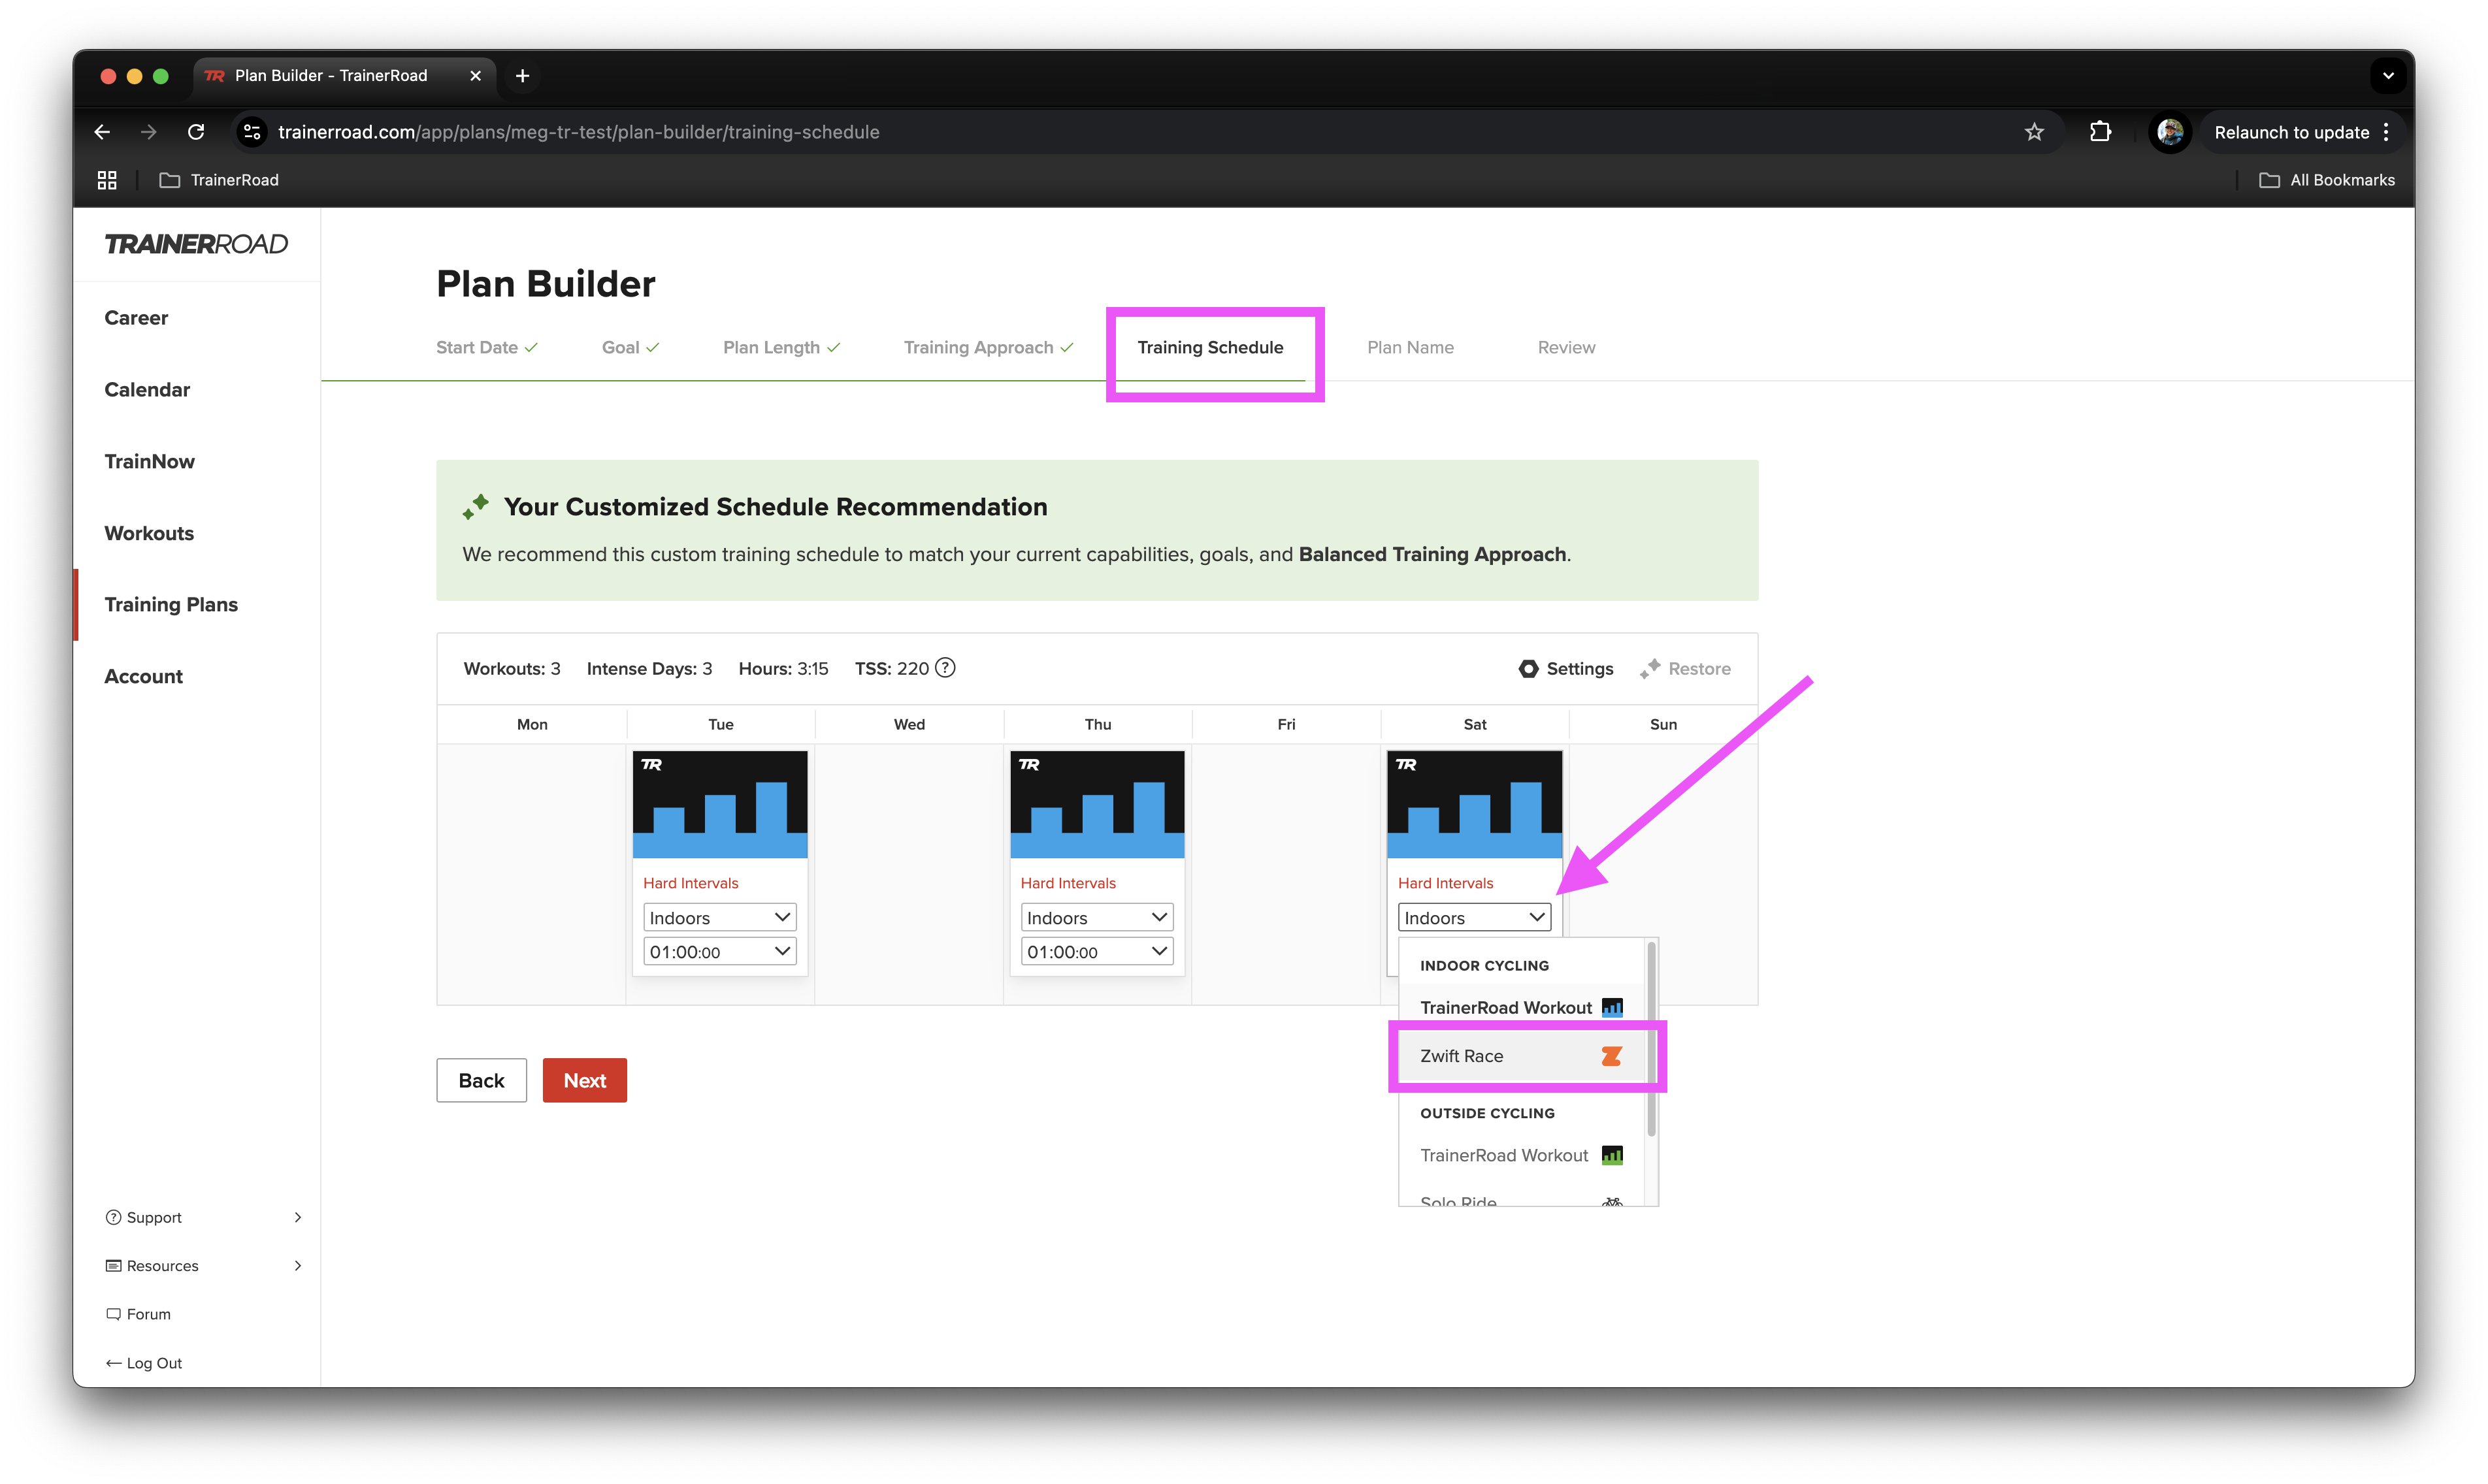
Task: Toggle Saturday Indoors dropdown
Action: coord(1474,918)
